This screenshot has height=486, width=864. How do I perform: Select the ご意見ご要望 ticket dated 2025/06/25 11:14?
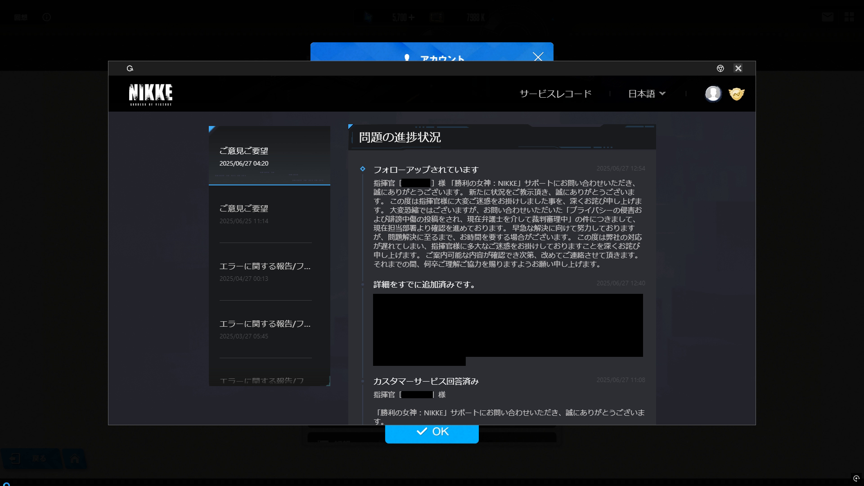click(x=269, y=214)
